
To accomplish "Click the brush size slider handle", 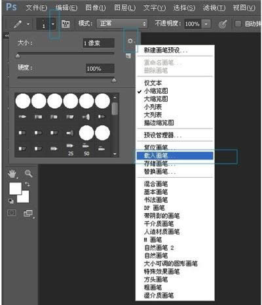I will [x=18, y=56].
